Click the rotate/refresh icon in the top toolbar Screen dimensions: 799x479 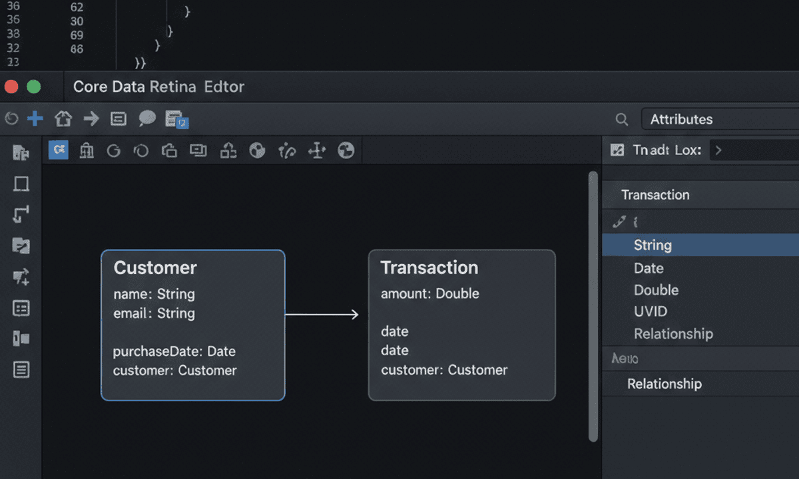click(x=11, y=118)
